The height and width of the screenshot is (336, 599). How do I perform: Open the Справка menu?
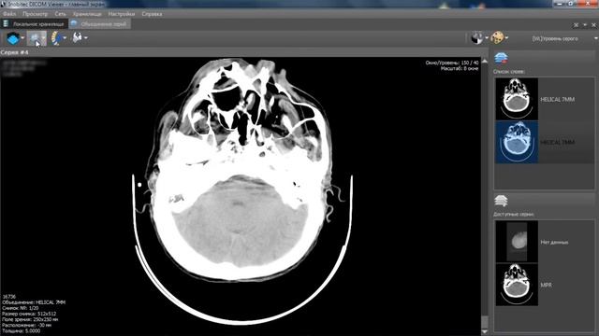point(152,14)
